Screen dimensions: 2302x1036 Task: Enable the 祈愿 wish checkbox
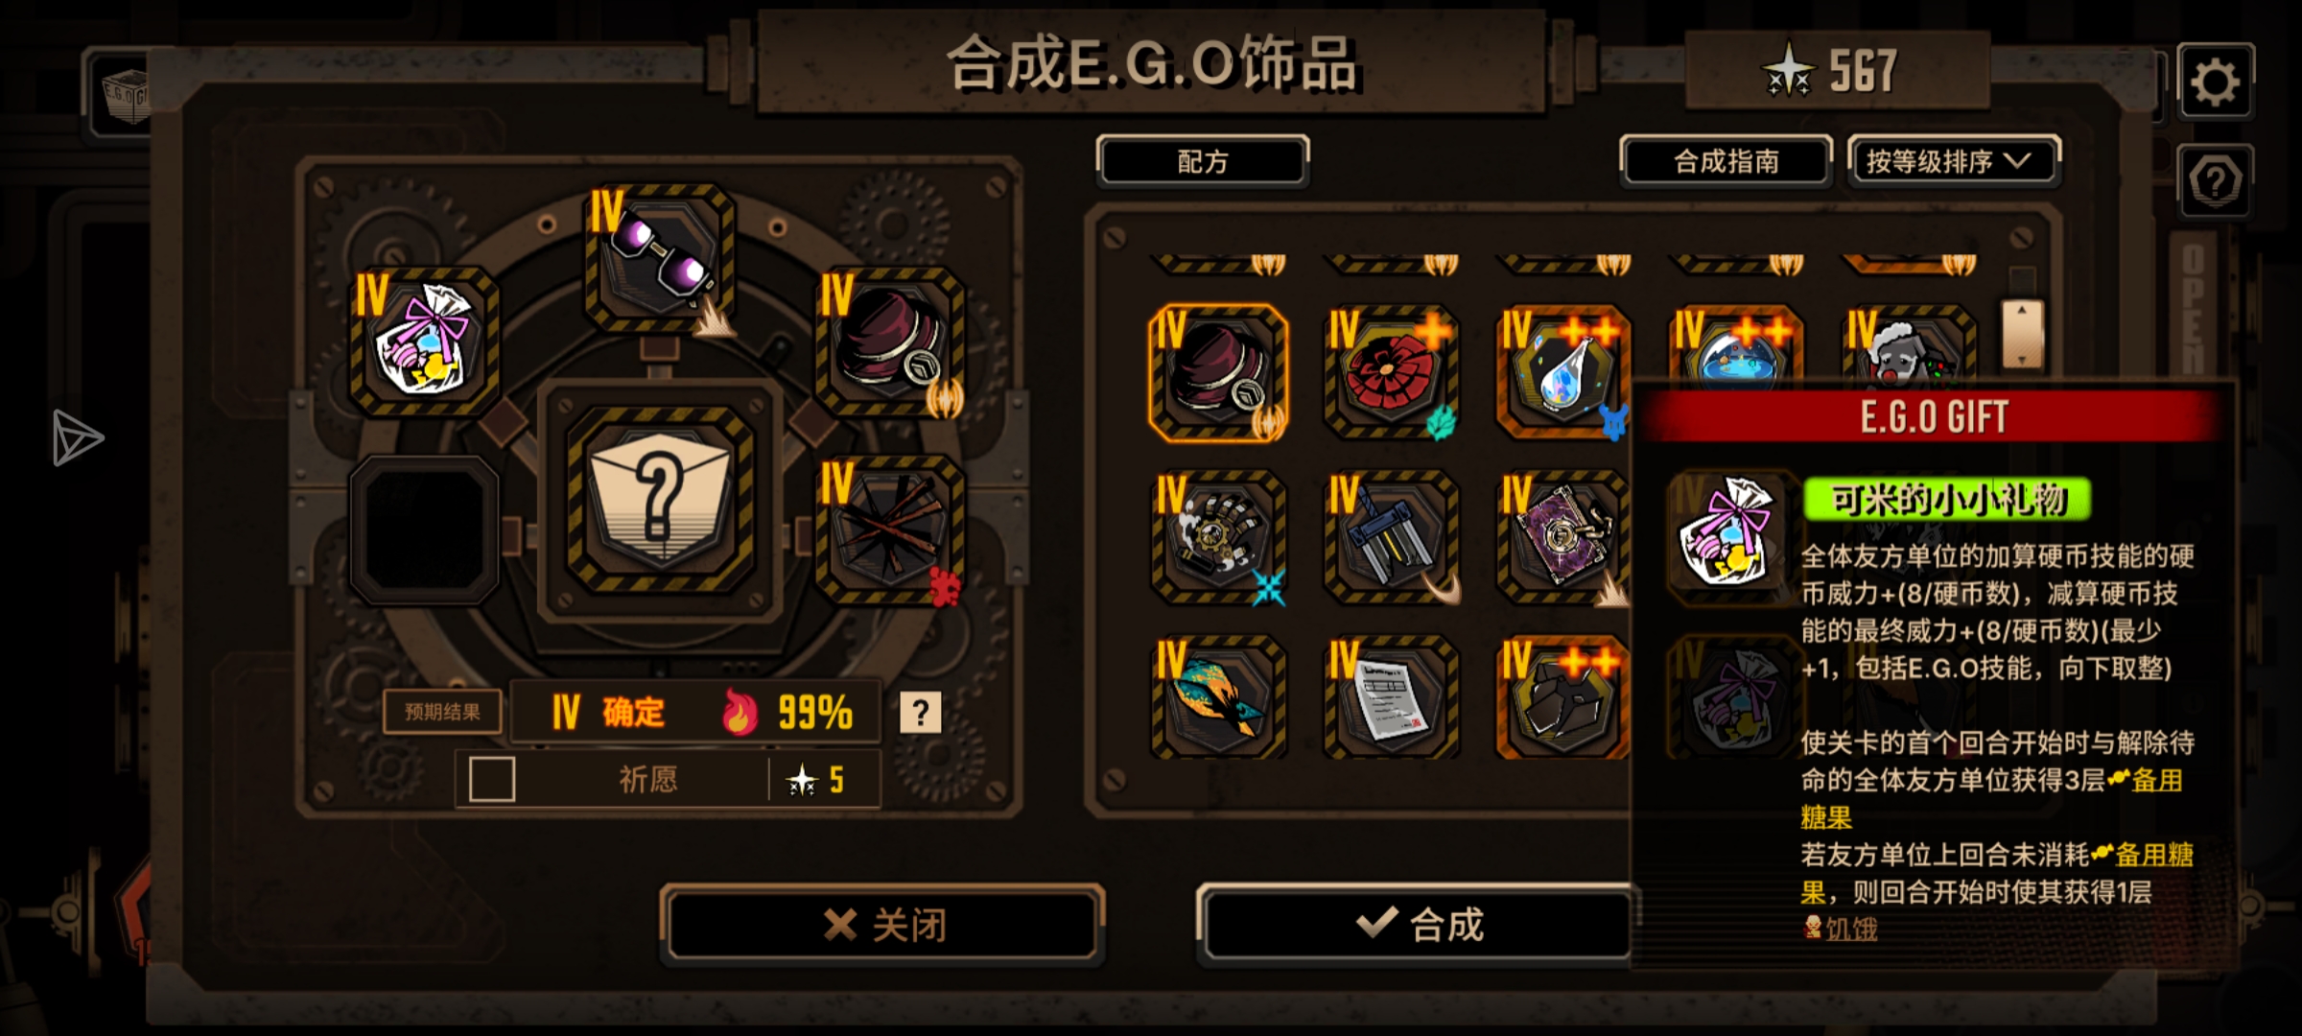point(492,779)
